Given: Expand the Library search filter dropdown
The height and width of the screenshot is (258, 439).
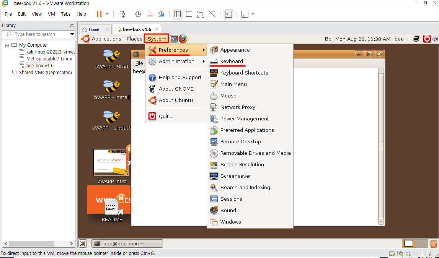Looking at the screenshot, I should pos(72,34).
